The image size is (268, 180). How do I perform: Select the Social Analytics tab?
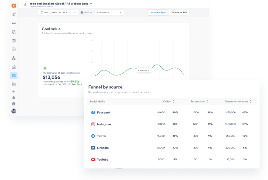click(158, 12)
